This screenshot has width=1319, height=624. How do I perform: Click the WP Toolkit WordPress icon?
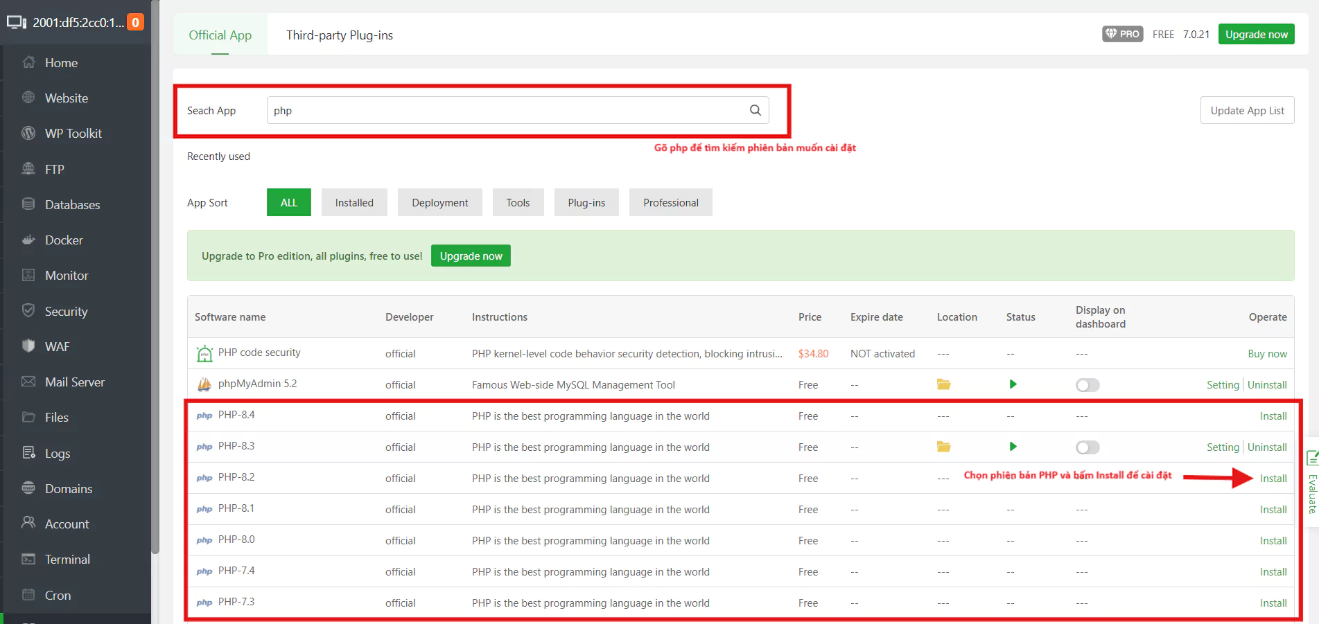tap(28, 133)
